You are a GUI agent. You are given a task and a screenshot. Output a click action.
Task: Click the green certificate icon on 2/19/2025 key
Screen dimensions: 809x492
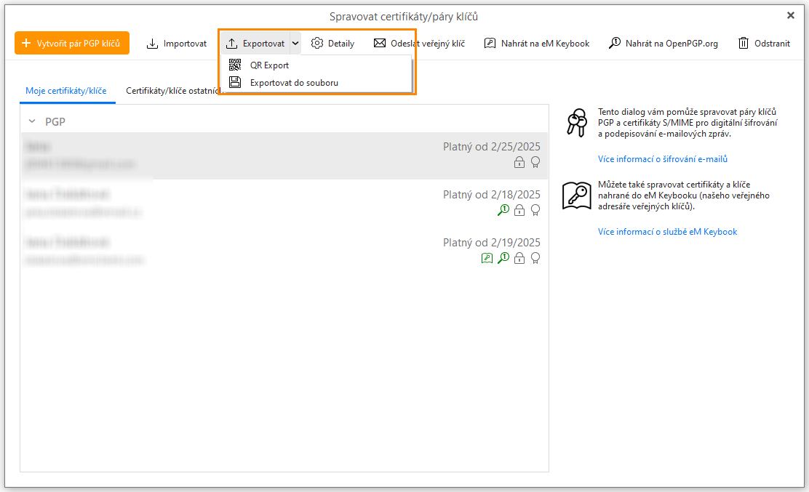click(487, 258)
